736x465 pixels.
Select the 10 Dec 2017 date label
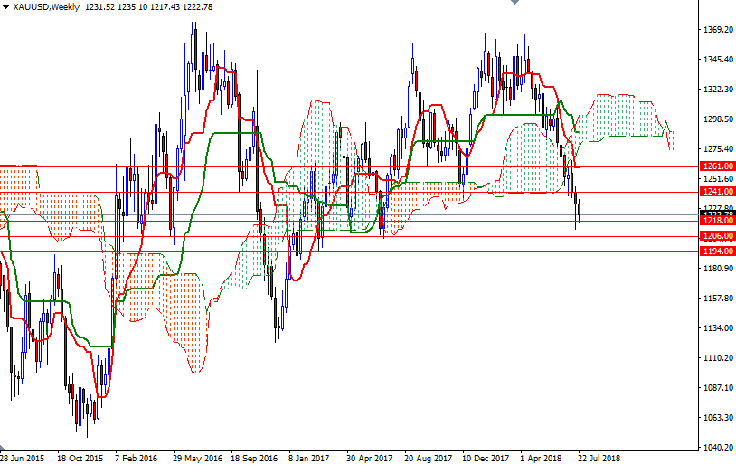pyautogui.click(x=485, y=459)
